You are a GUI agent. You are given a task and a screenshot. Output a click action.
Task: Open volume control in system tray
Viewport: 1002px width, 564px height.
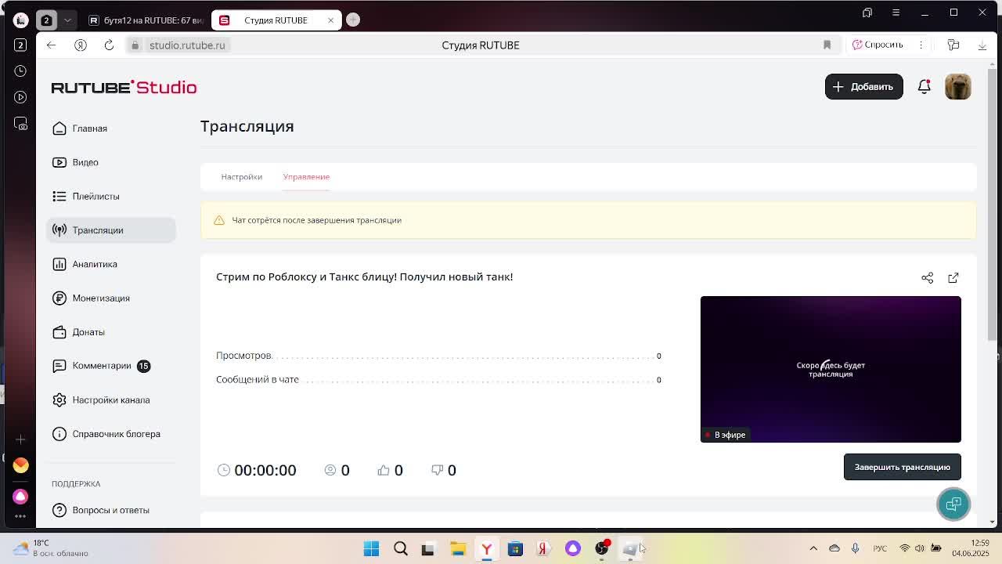tap(920, 548)
